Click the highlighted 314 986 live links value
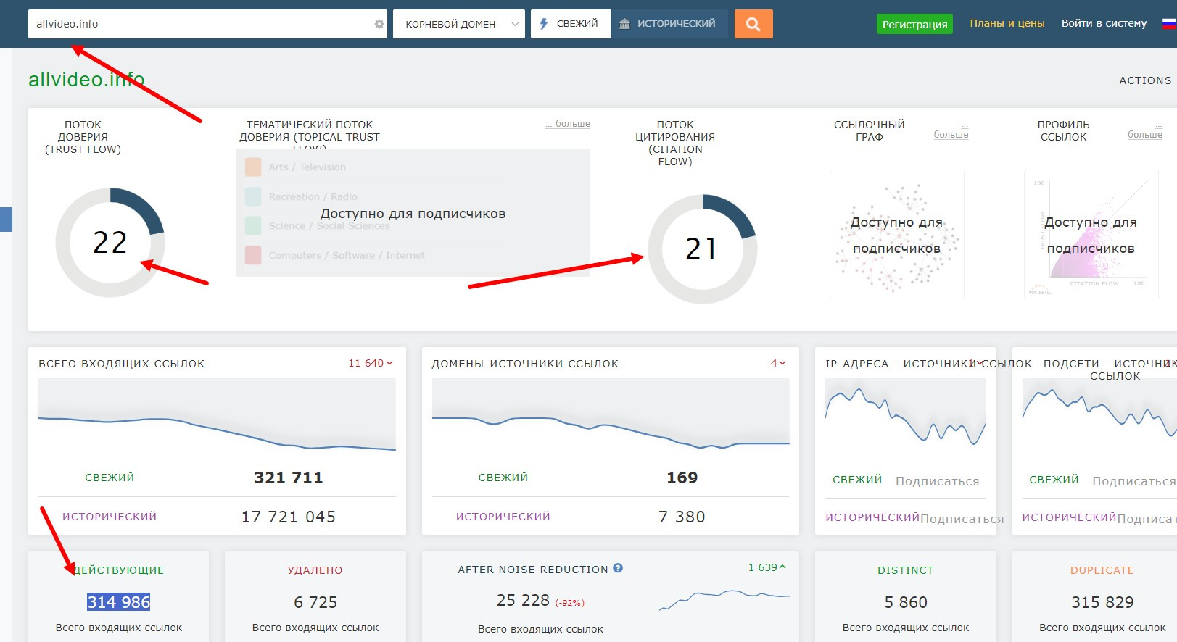The width and height of the screenshot is (1177, 642). tap(119, 602)
